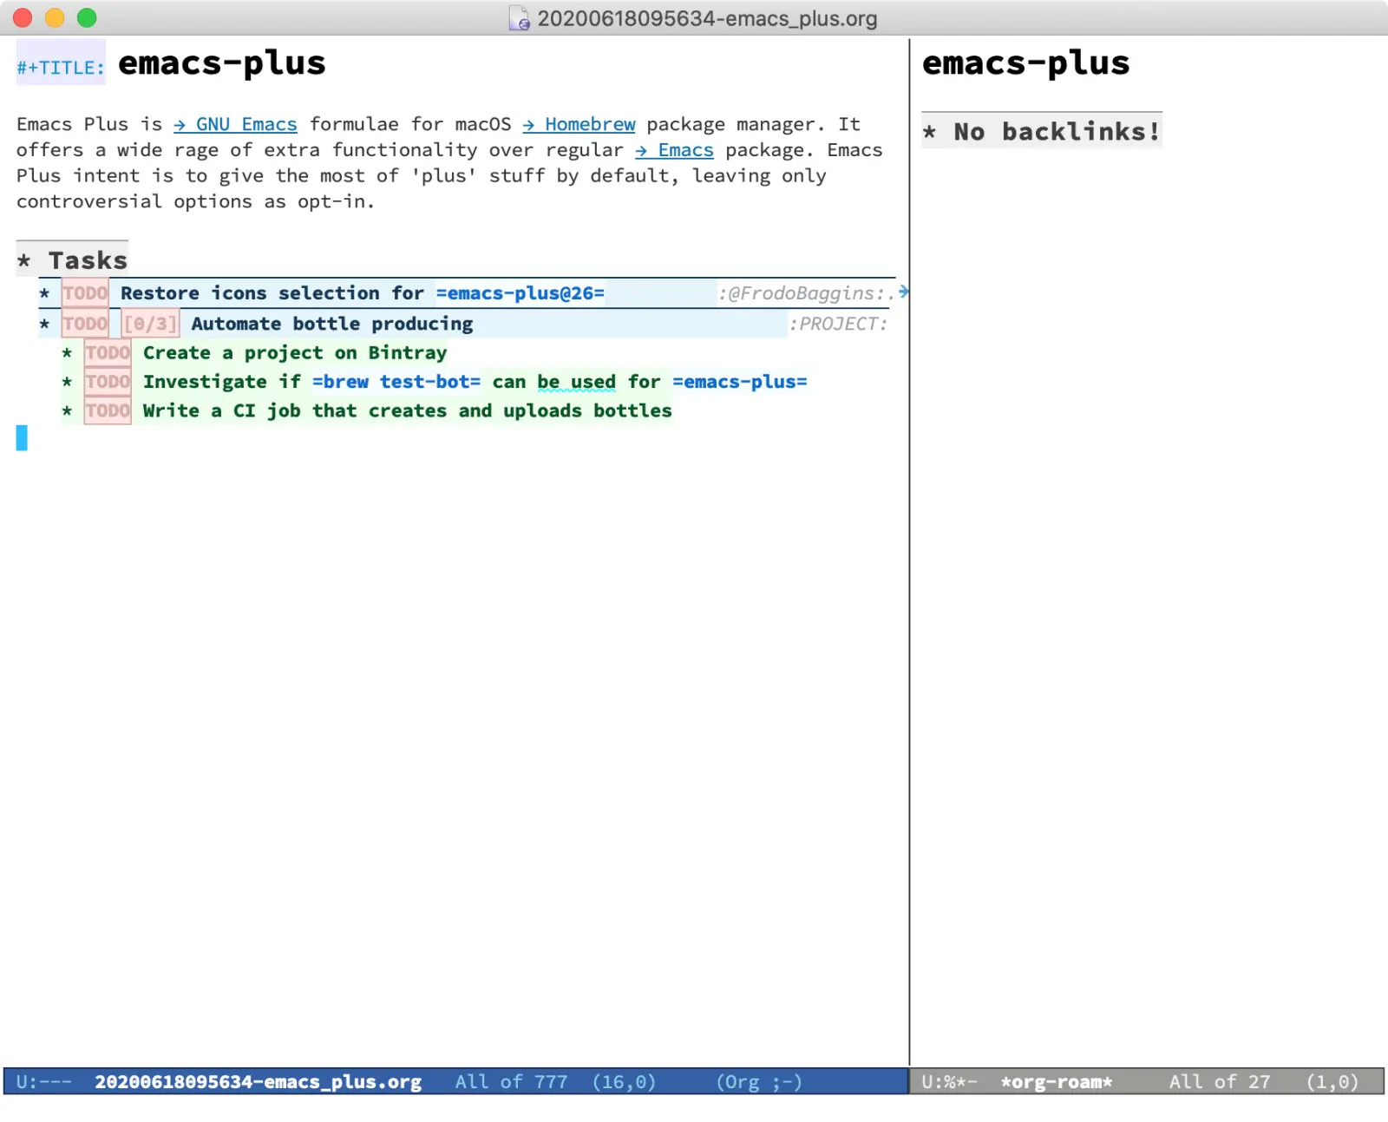Image resolution: width=1388 pixels, height=1122 pixels.
Task: Open the GNU Emacs link
Action: point(246,124)
